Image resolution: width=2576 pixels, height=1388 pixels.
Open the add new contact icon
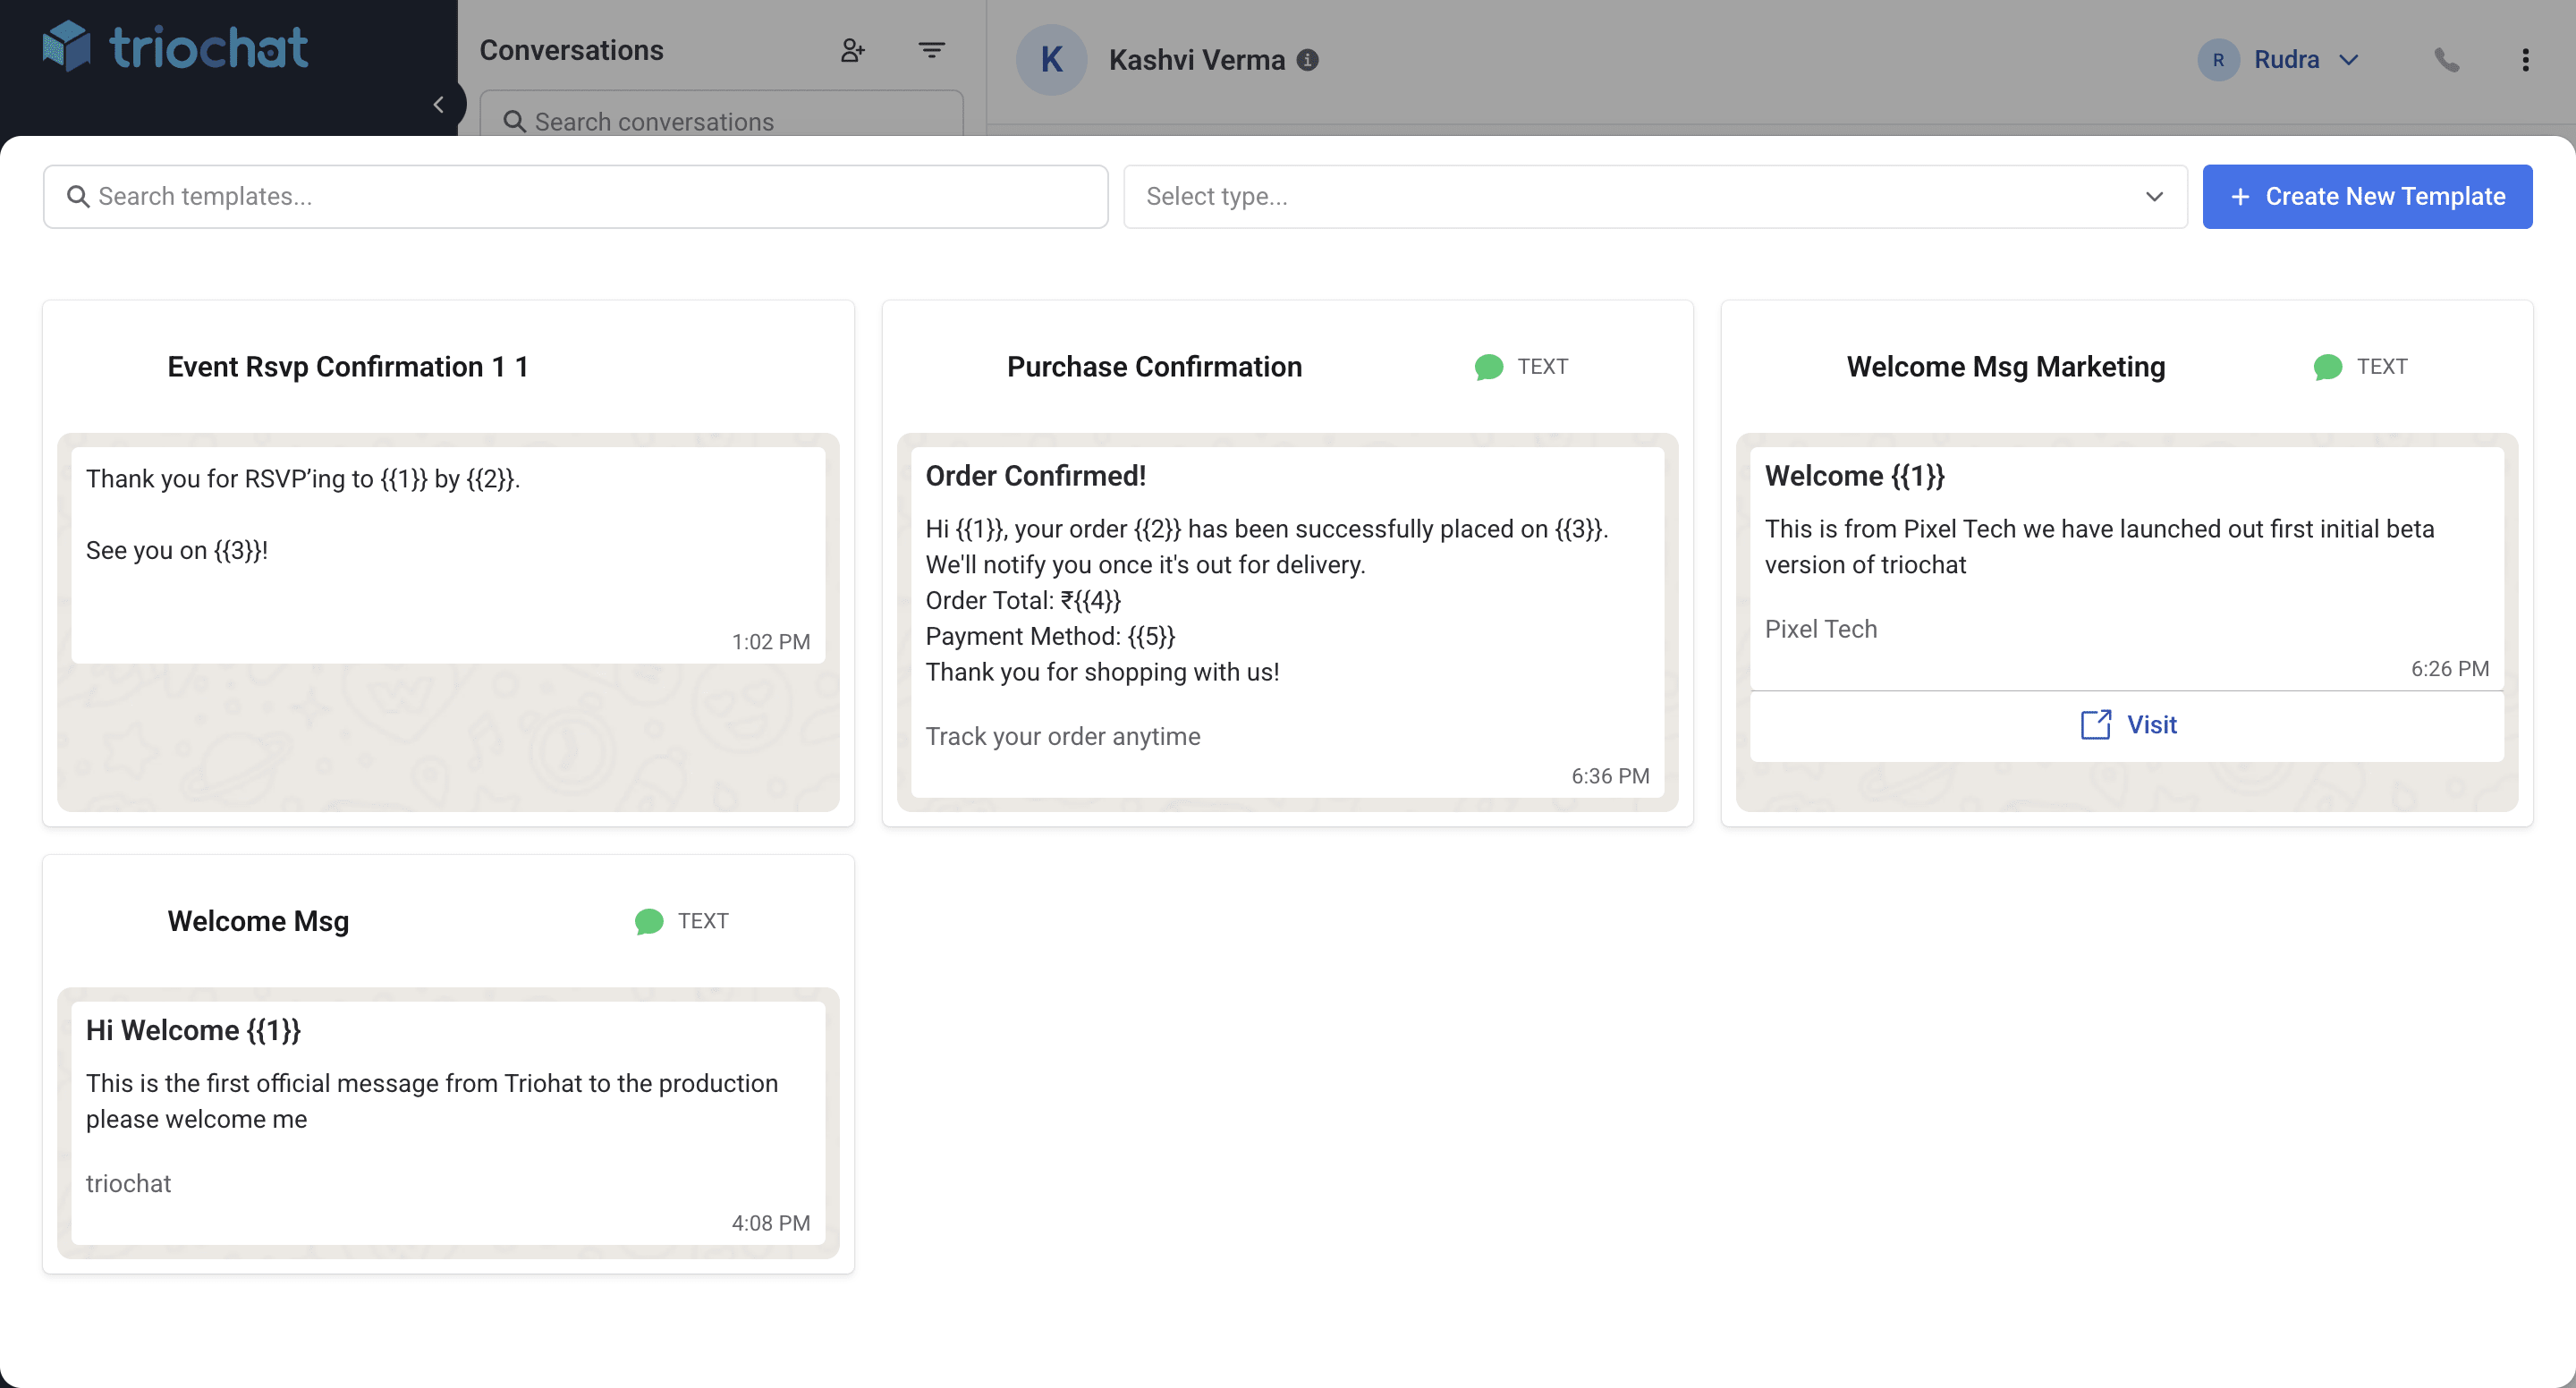[x=853, y=49]
